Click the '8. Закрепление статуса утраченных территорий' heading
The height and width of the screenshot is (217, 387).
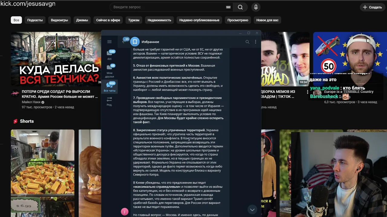point(169,130)
